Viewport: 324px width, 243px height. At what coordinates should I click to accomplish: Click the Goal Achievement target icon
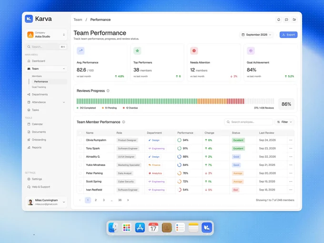[251, 51]
